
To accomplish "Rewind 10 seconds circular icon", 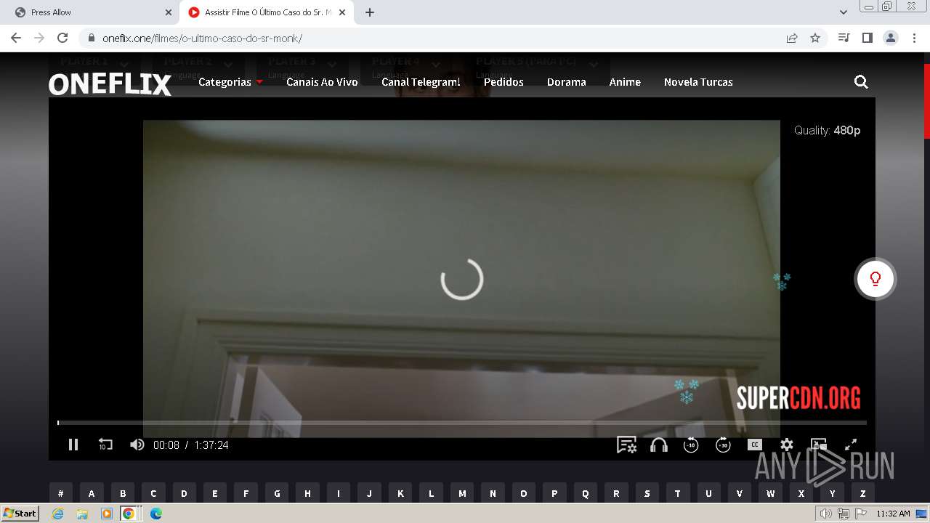I will click(691, 445).
